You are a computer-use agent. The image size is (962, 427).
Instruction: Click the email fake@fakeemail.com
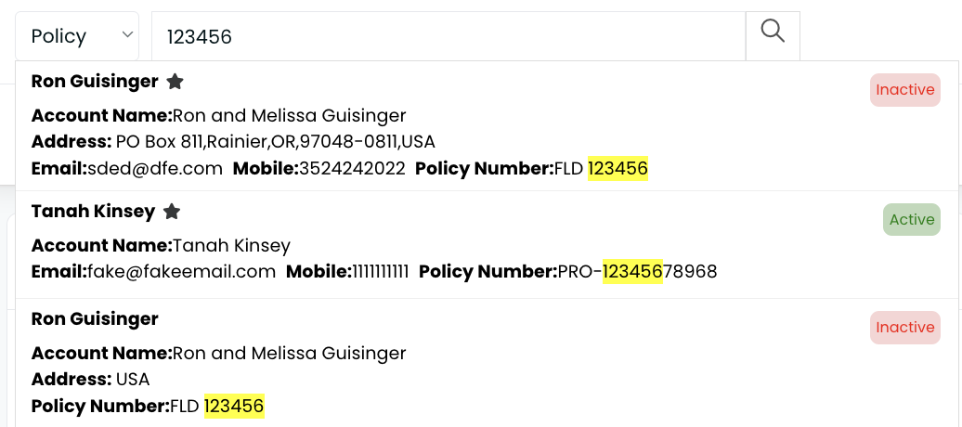[x=182, y=271]
